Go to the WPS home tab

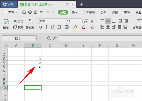click(x=9, y=4)
